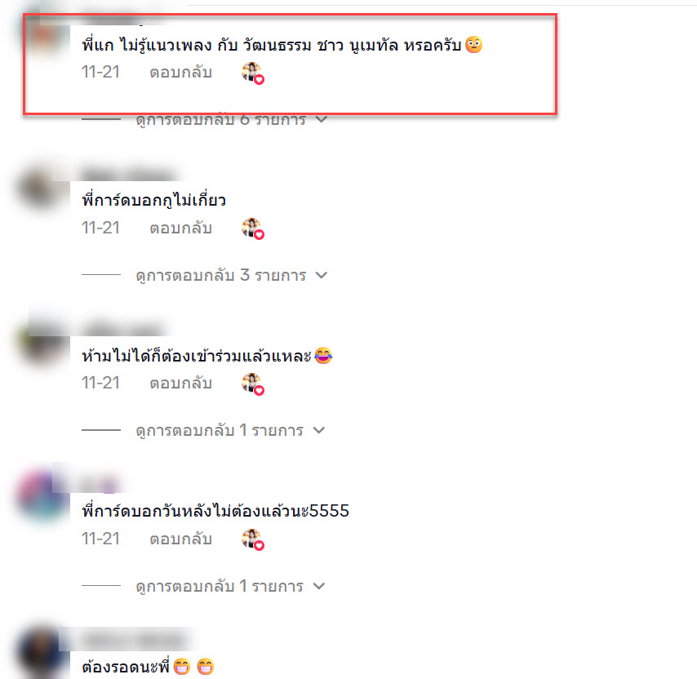
Task: Open the purple avatar beside พี่การ์ดบอกวันหลังไม่ต้องแล้วนะ5555
Action: tap(42, 495)
